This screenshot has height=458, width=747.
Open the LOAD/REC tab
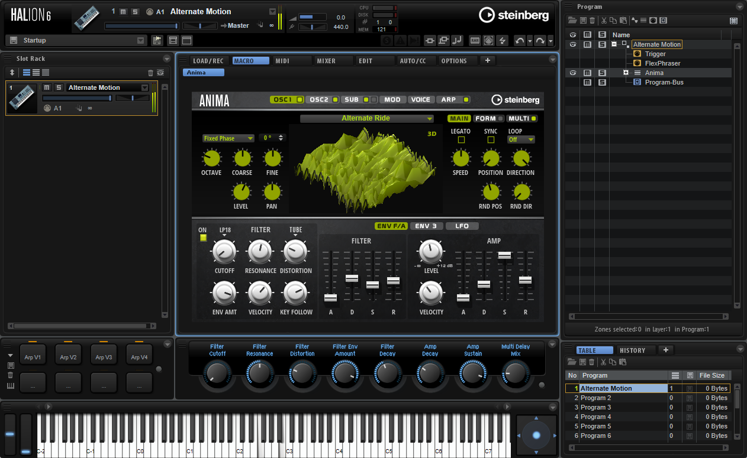[208, 61]
